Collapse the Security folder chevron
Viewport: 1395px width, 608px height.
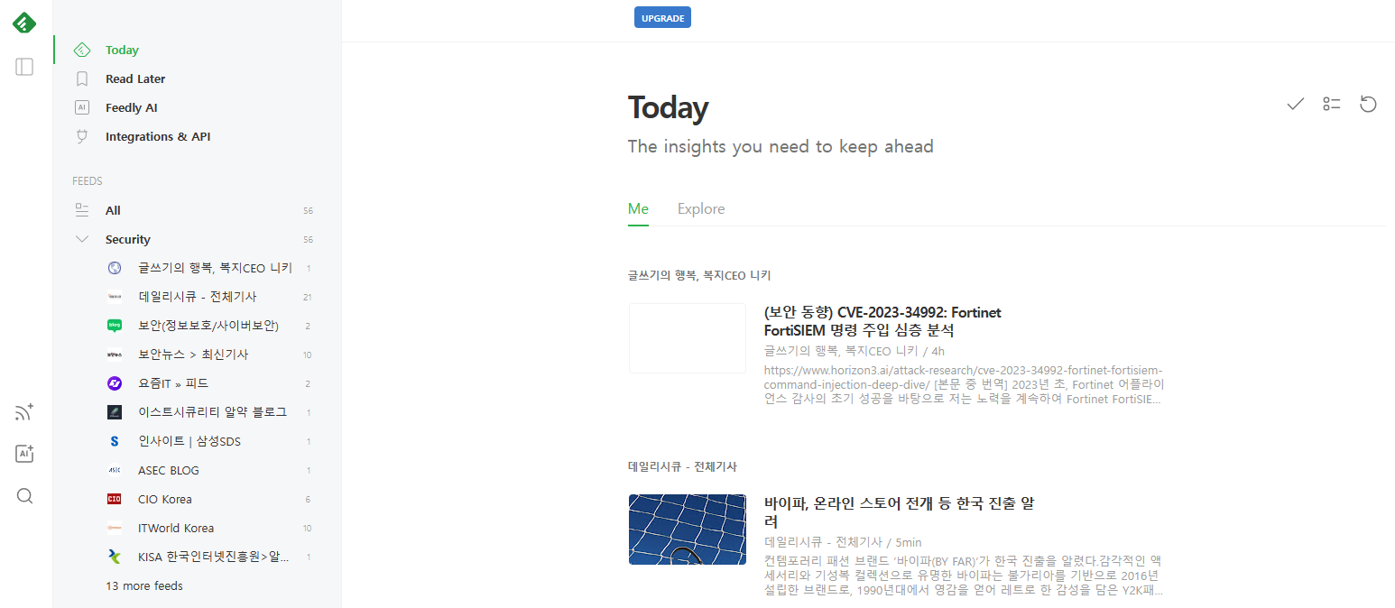point(82,239)
